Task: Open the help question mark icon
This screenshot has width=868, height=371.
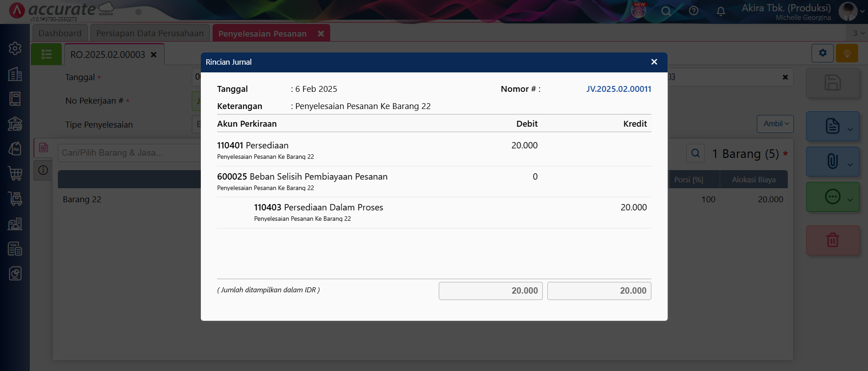Action: pyautogui.click(x=693, y=11)
